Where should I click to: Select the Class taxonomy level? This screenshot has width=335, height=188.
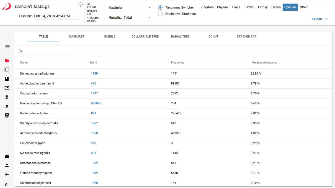(236, 7)
